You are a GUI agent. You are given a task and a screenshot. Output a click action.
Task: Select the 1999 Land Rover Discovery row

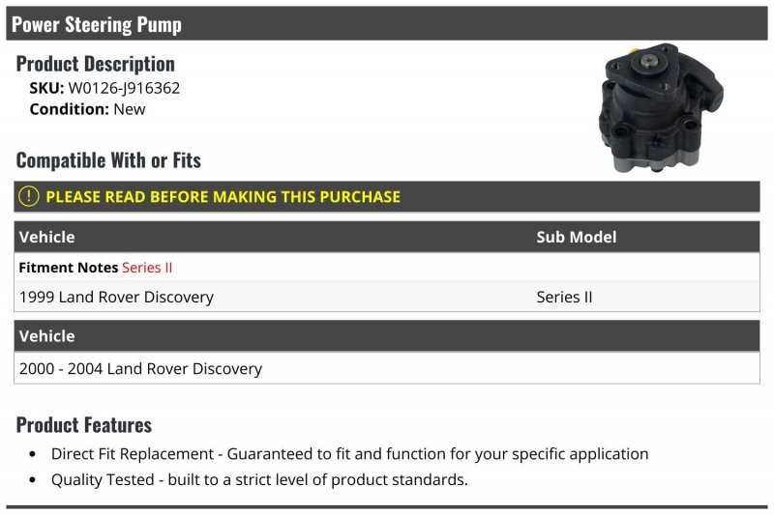[x=387, y=297]
